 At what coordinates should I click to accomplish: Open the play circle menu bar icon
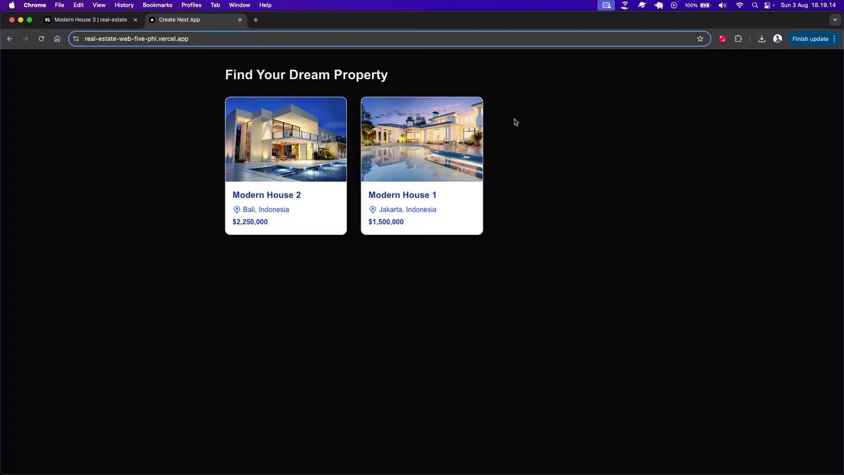coord(674,5)
